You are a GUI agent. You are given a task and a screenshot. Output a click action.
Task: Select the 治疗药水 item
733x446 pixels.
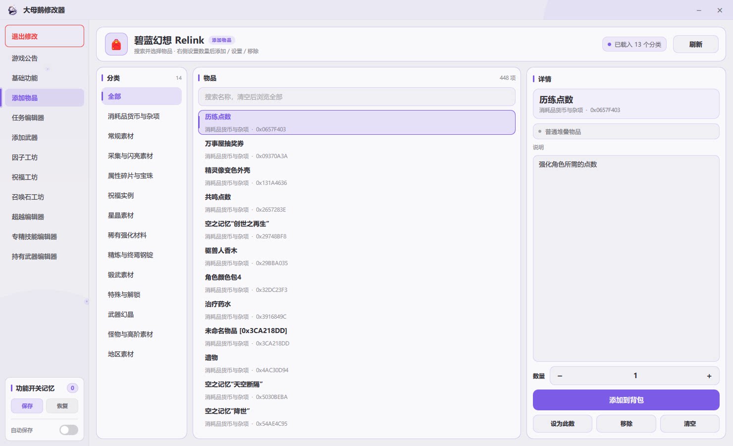point(357,310)
